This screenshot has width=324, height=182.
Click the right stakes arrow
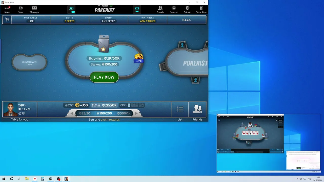[136, 113]
